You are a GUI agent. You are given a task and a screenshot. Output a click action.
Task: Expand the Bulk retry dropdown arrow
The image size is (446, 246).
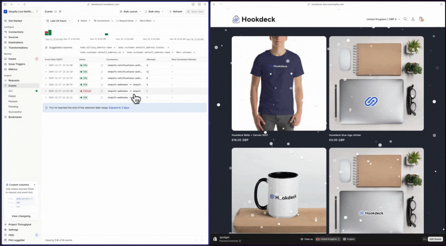(x=162, y=11)
